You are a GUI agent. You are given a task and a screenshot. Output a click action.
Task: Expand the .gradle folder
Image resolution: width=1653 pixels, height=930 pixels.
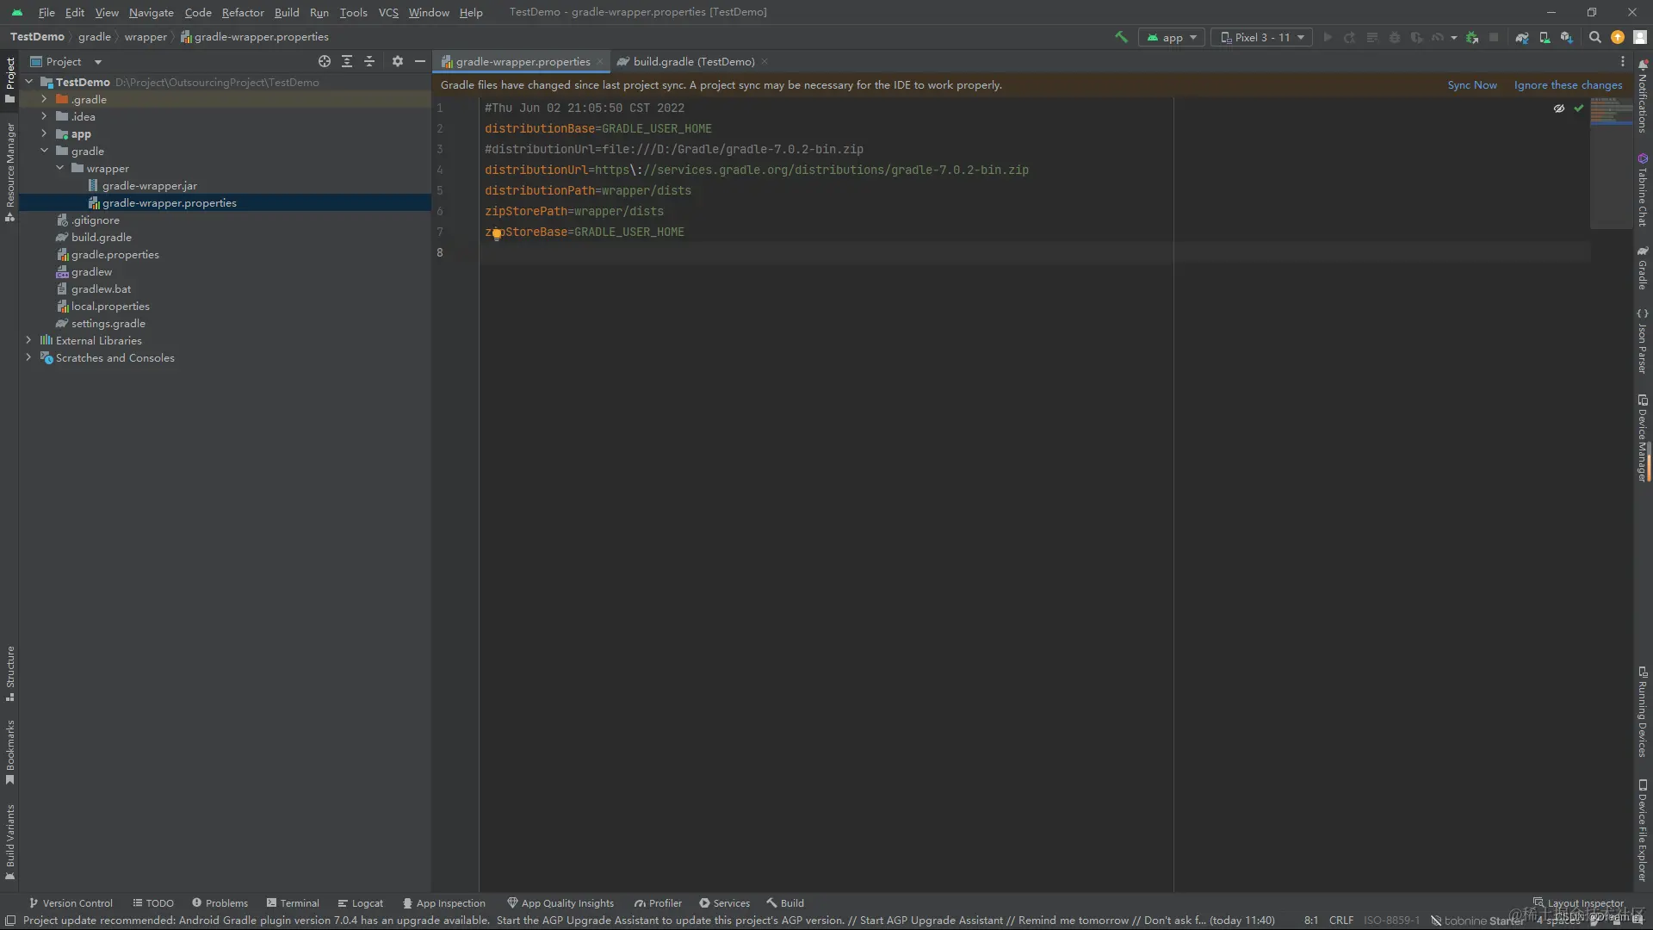pos(44,99)
